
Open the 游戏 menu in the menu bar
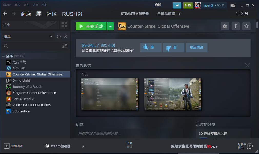point(35,5)
